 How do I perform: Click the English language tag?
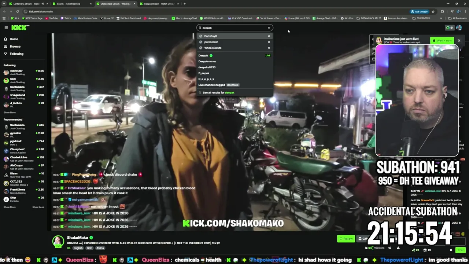pos(78,248)
